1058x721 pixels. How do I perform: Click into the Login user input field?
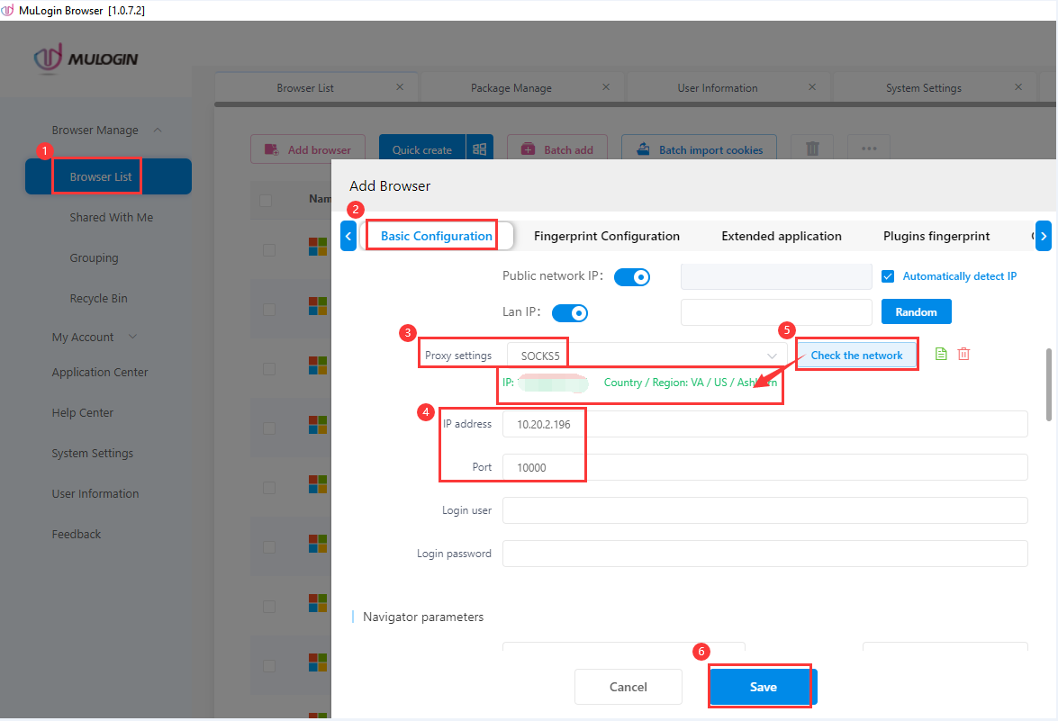[x=764, y=510]
